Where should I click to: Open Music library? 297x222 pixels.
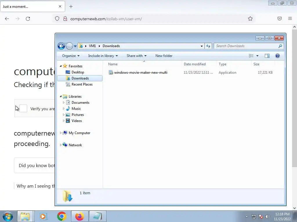(76, 109)
